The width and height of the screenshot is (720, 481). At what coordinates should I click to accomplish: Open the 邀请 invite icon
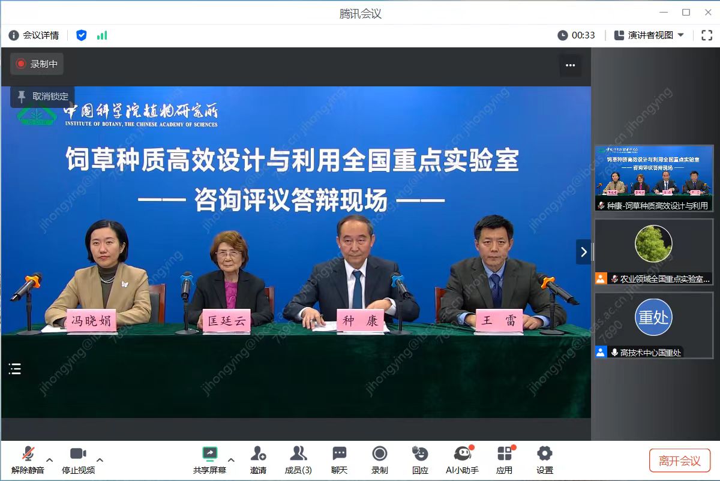tap(258, 459)
